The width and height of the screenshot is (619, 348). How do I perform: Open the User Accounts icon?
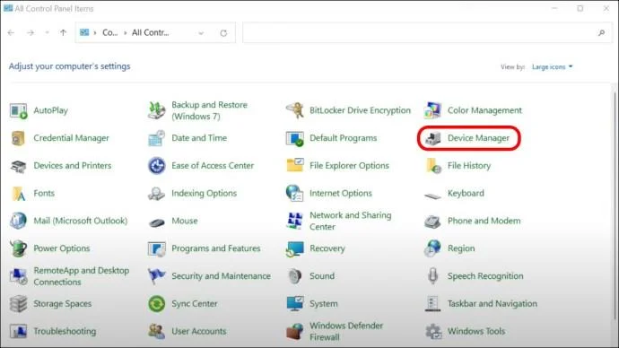pyautogui.click(x=157, y=332)
